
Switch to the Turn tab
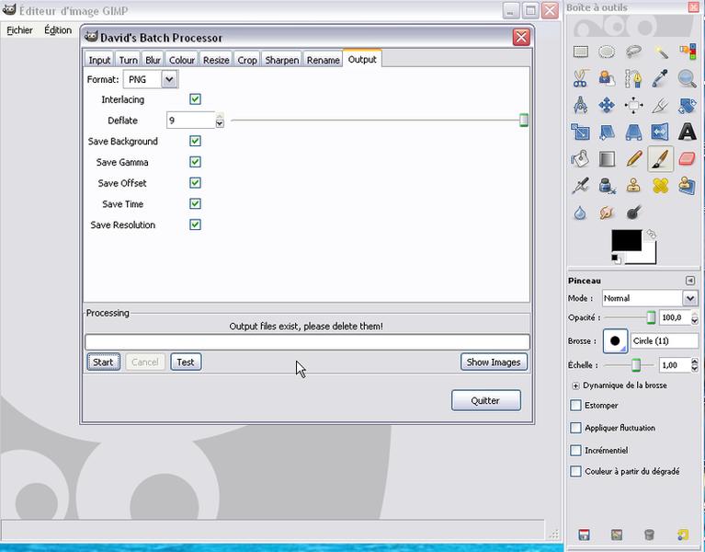point(128,60)
